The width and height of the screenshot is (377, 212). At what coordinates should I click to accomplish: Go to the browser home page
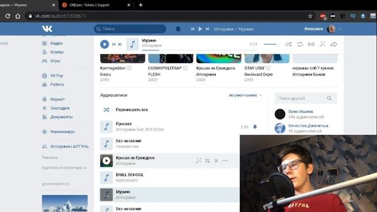(18, 16)
